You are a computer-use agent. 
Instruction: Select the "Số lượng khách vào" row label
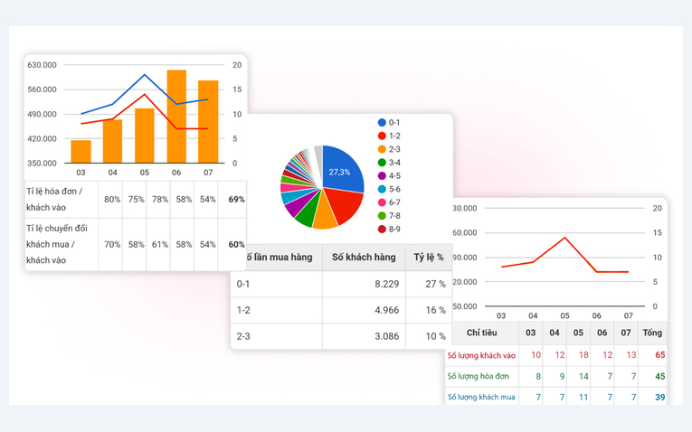pos(481,355)
